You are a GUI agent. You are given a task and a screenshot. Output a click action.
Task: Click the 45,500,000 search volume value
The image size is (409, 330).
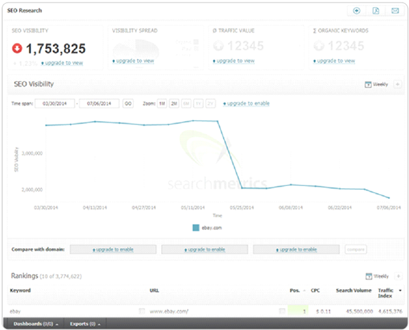coord(360,311)
